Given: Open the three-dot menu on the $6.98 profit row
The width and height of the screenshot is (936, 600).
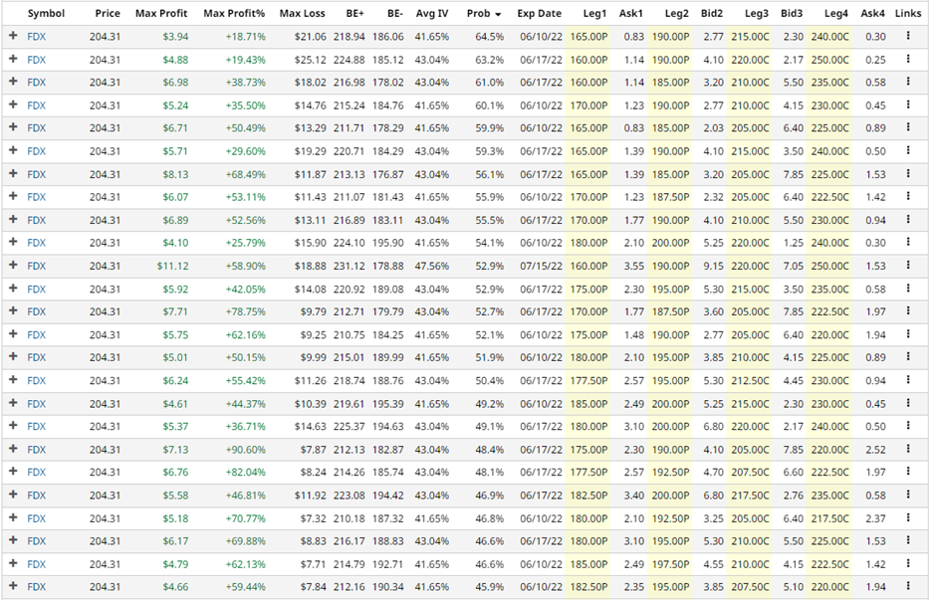Looking at the screenshot, I should coord(908,82).
